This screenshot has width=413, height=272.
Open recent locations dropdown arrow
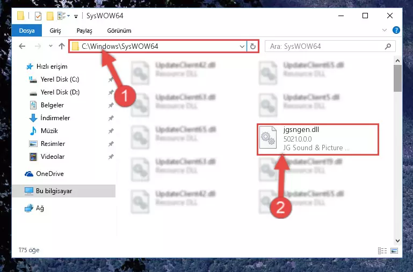pyautogui.click(x=50, y=46)
